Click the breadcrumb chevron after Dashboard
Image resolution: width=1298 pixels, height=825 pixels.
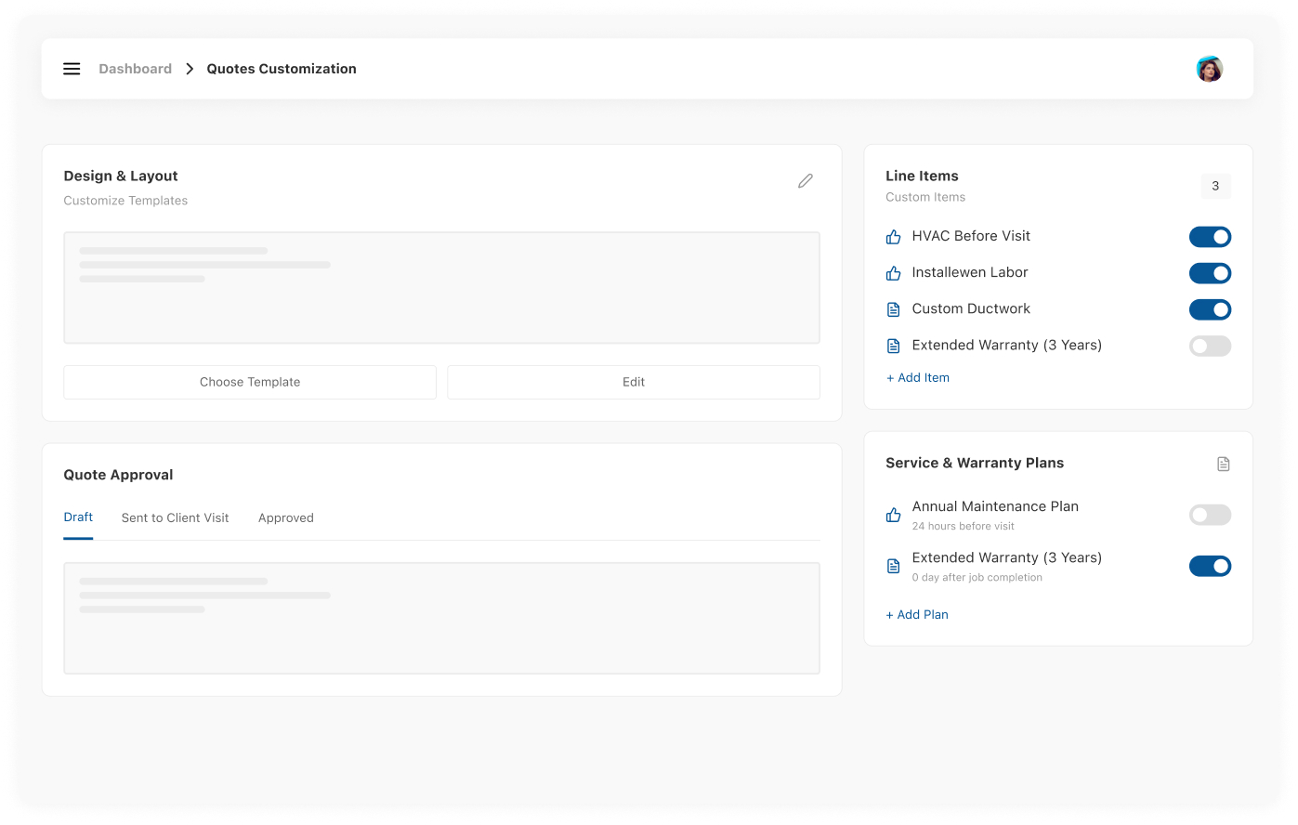[x=190, y=69]
